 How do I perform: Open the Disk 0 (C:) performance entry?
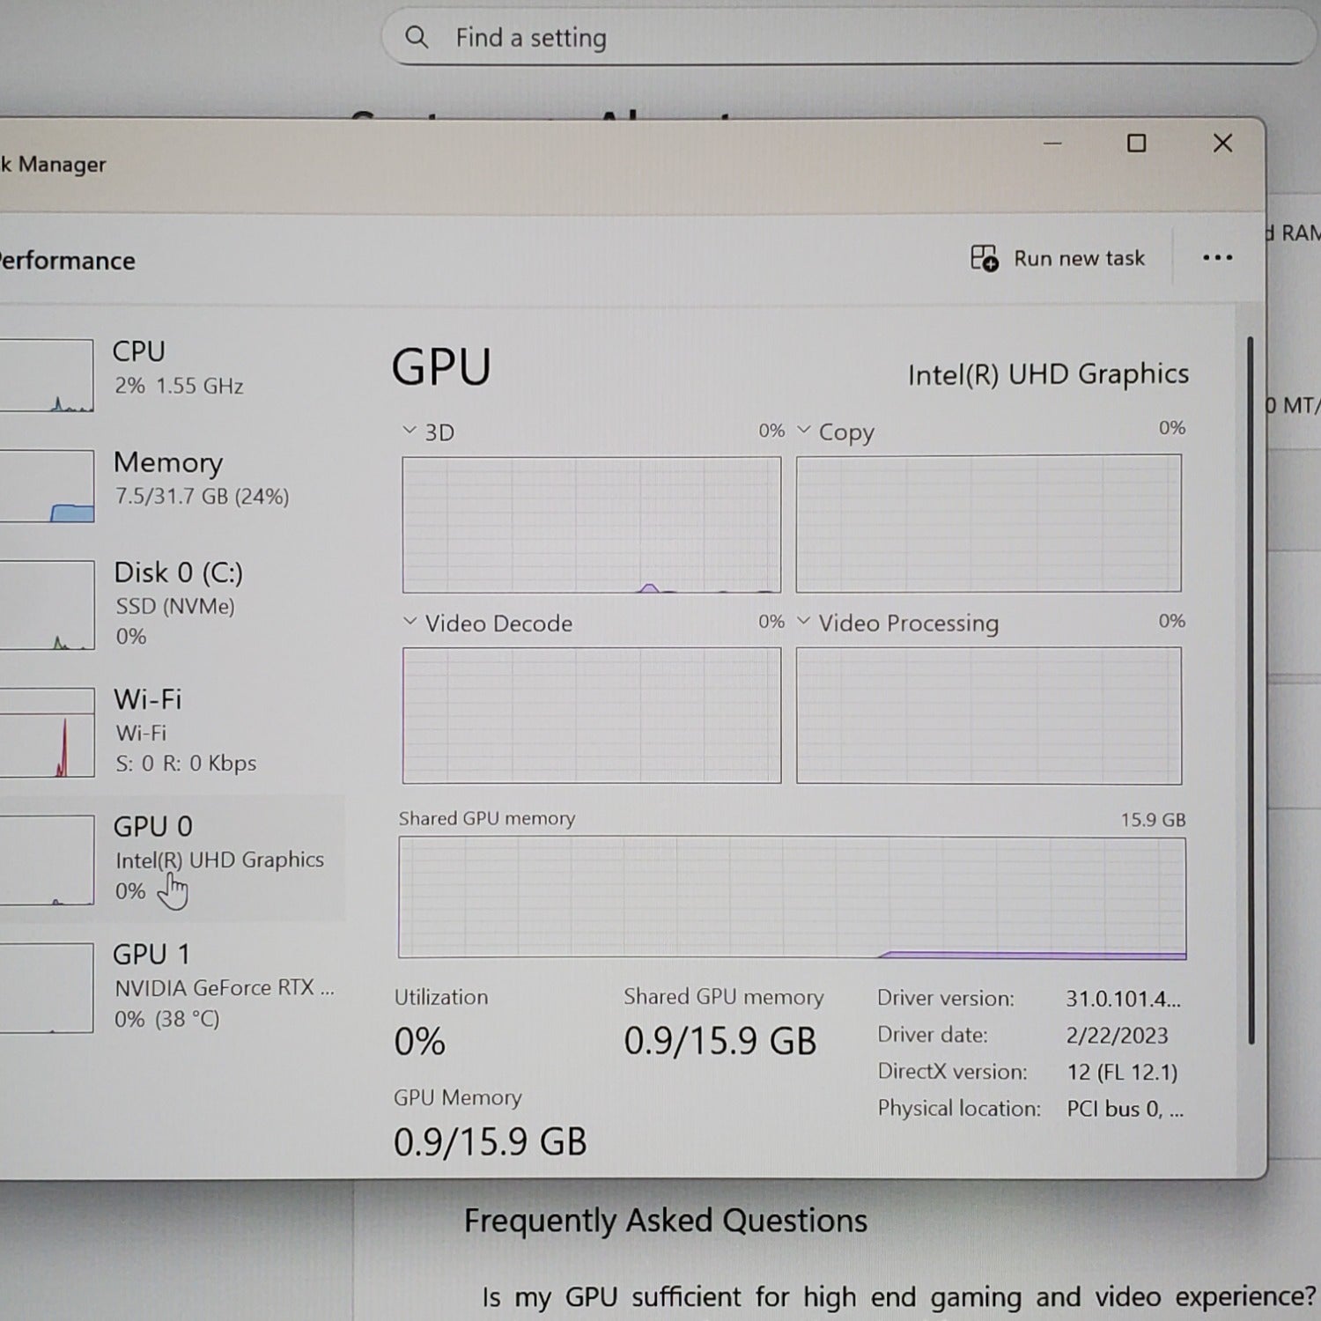click(x=178, y=603)
